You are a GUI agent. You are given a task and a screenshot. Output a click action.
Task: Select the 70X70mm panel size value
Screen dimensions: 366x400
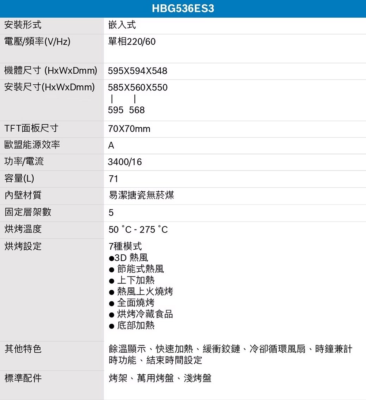click(x=129, y=129)
